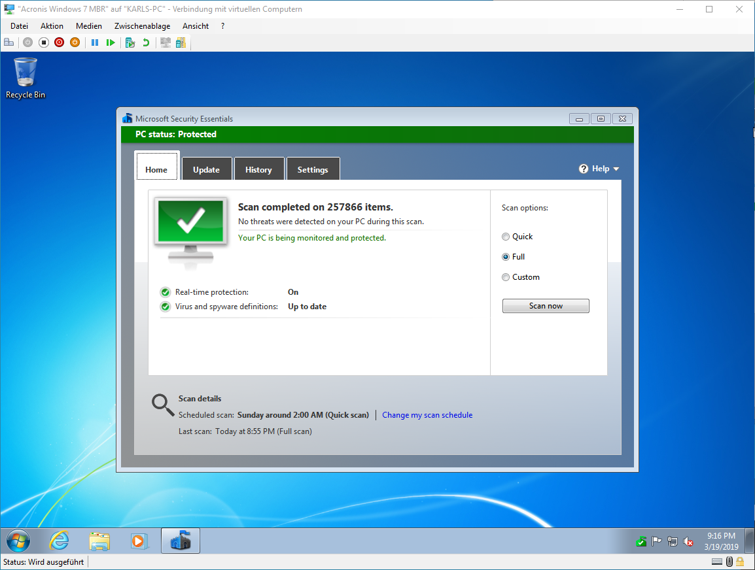Switch to the Update tab
Image resolution: width=755 pixels, height=570 pixels.
(206, 169)
